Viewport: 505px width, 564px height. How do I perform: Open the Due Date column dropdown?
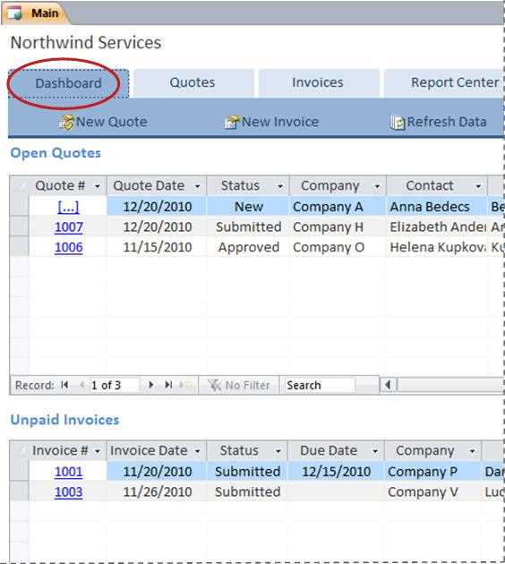click(375, 451)
